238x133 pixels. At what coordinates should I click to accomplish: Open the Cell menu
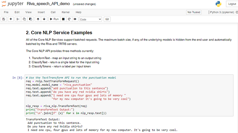[x=53, y=12]
